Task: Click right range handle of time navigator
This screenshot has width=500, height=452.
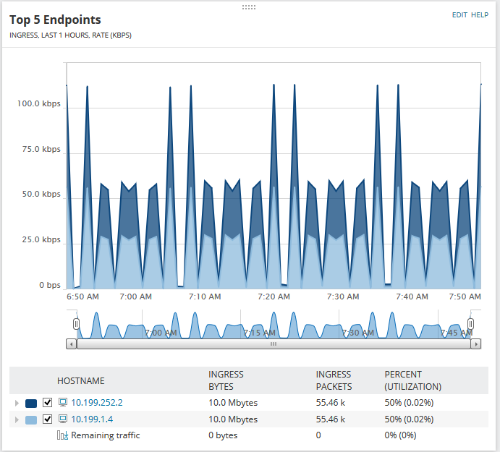Action: (x=470, y=324)
